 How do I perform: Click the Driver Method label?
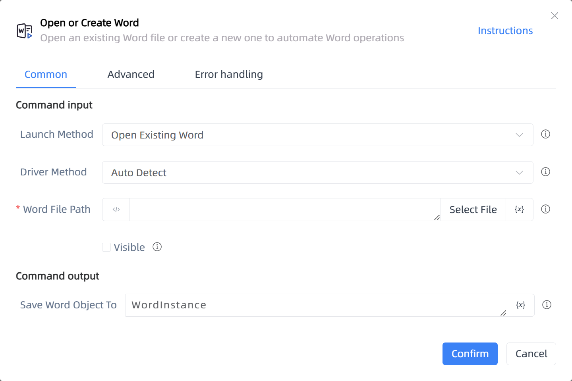coord(54,172)
